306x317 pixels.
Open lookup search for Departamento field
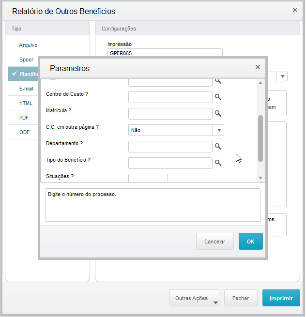tap(218, 146)
